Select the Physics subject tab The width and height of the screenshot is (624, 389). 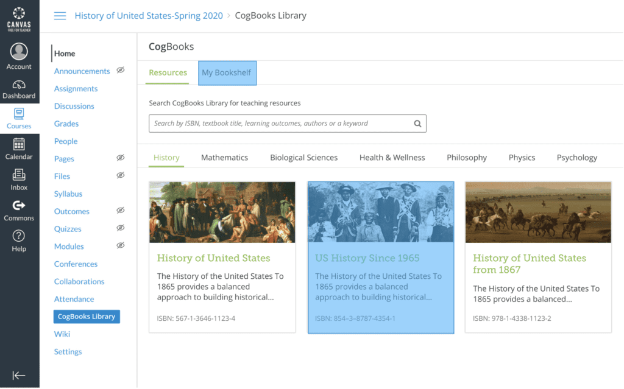point(522,158)
